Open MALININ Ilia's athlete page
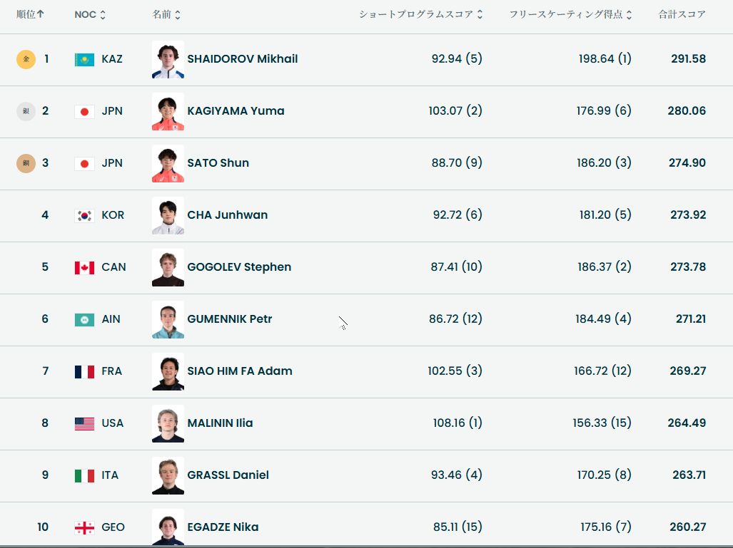 point(220,423)
